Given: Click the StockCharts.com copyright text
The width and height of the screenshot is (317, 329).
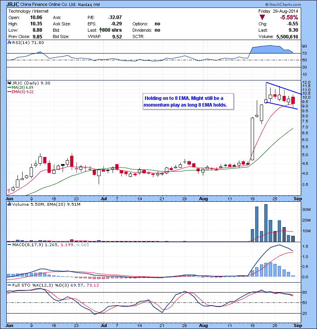Looking at the screenshot, I should [x=283, y=4].
